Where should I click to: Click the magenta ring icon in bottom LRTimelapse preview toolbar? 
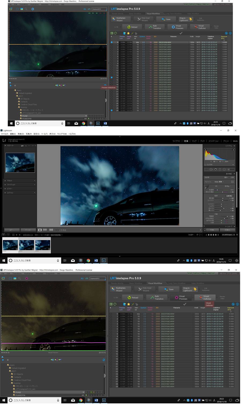tap(27, 278)
